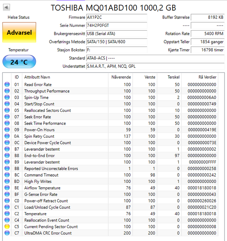Click the Kjørte Timer value field
The height and width of the screenshot is (241, 227).
(207, 50)
